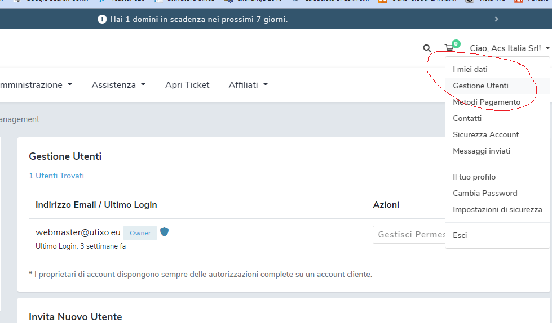Viewport: 552px width, 323px height.
Task: Open the shopping cart icon
Action: [x=449, y=48]
